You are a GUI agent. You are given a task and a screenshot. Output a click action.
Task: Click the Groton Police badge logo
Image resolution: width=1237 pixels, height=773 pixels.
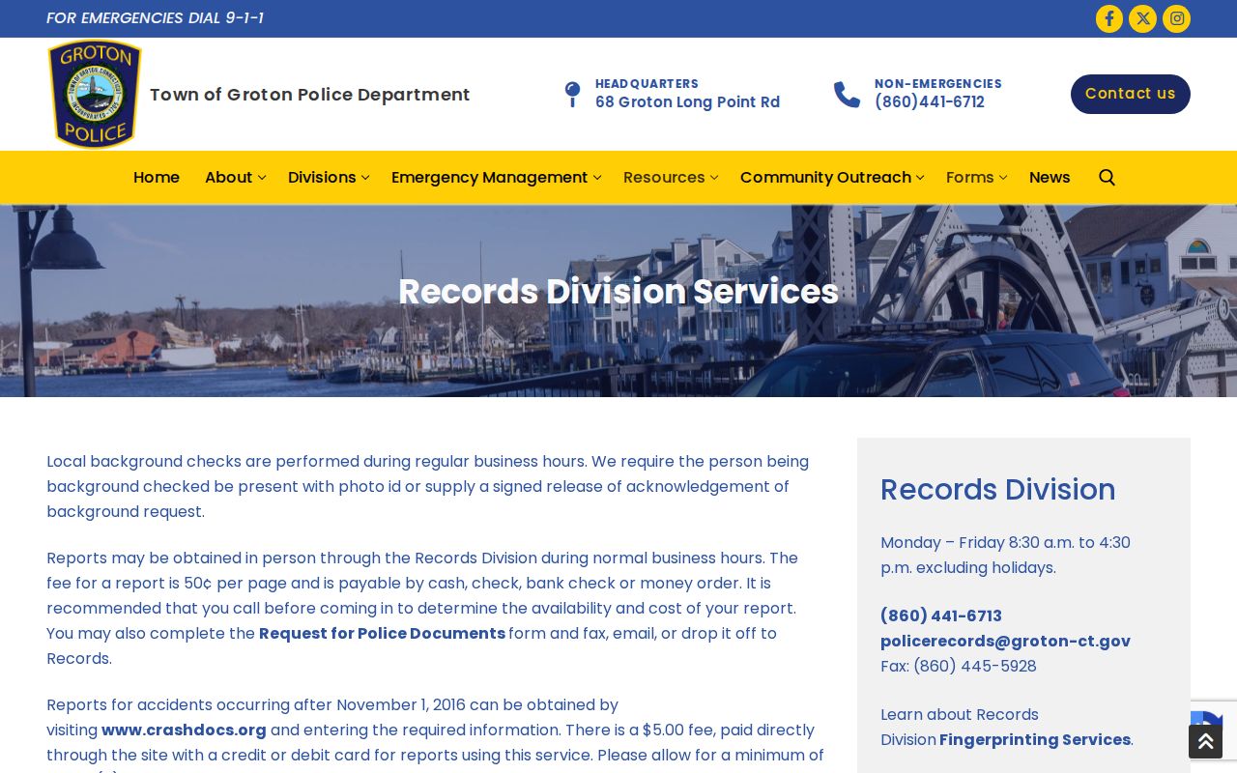95,94
